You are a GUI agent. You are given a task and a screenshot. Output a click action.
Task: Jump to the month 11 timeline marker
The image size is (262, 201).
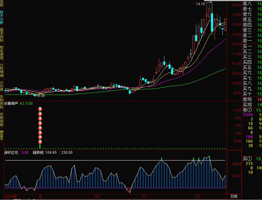(145, 196)
